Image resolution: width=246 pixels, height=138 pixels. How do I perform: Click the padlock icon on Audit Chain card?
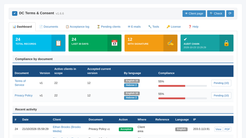pos(226,43)
